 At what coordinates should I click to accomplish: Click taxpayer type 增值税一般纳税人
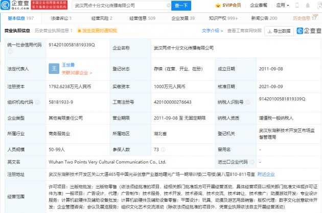coord(276,118)
